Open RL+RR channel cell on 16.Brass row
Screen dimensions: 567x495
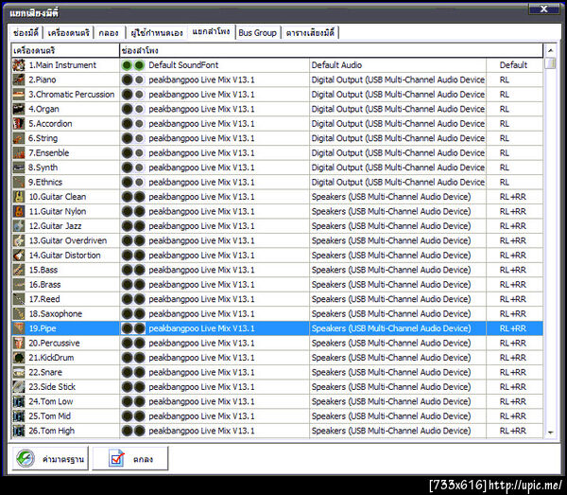point(515,285)
